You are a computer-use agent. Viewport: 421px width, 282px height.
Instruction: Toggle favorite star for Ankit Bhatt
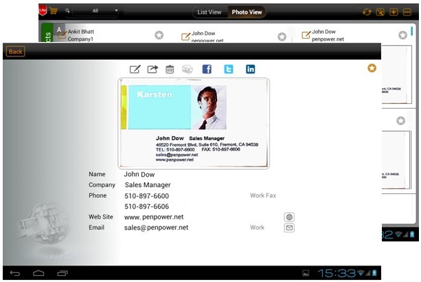[x=159, y=35]
